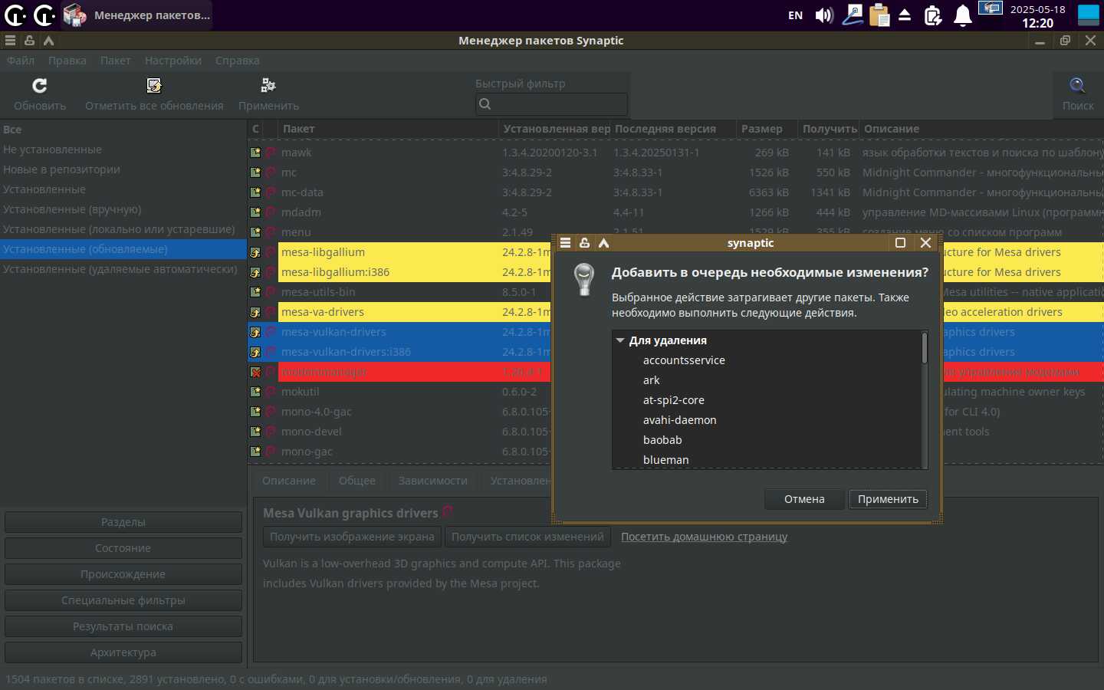Click Получить список изменений button
Screen dimensions: 1104x690
pos(527,537)
